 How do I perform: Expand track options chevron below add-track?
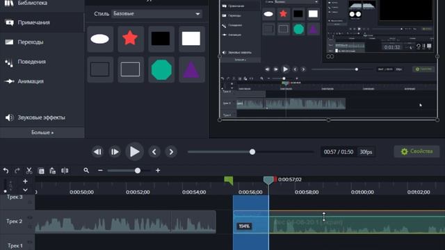(25, 190)
